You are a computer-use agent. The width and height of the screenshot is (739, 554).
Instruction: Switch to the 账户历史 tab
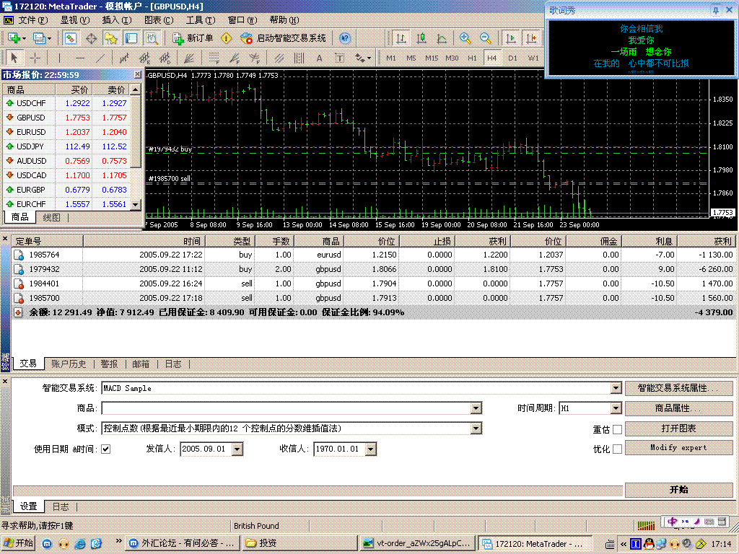[x=69, y=364]
